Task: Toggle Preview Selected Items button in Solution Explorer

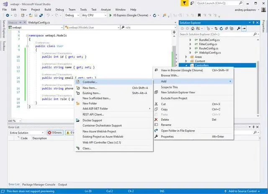Action: [x=244, y=28]
